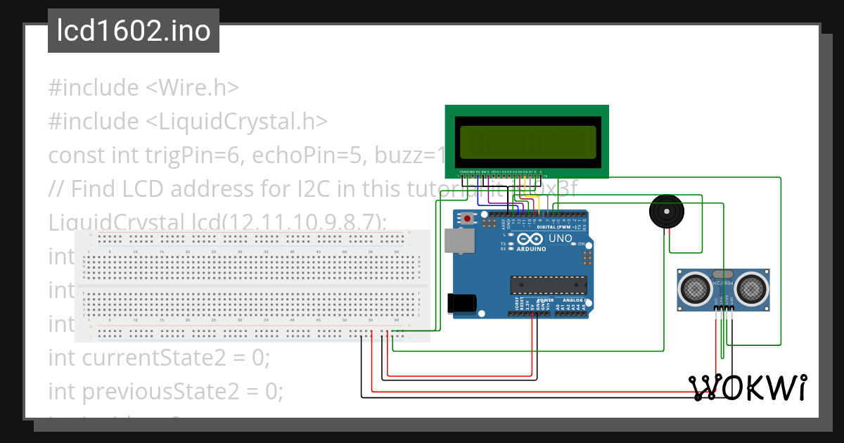Image resolution: width=844 pixels, height=443 pixels.
Task: Click the left transducer of the ultrasonic sensor
Action: pyautogui.click(x=695, y=288)
